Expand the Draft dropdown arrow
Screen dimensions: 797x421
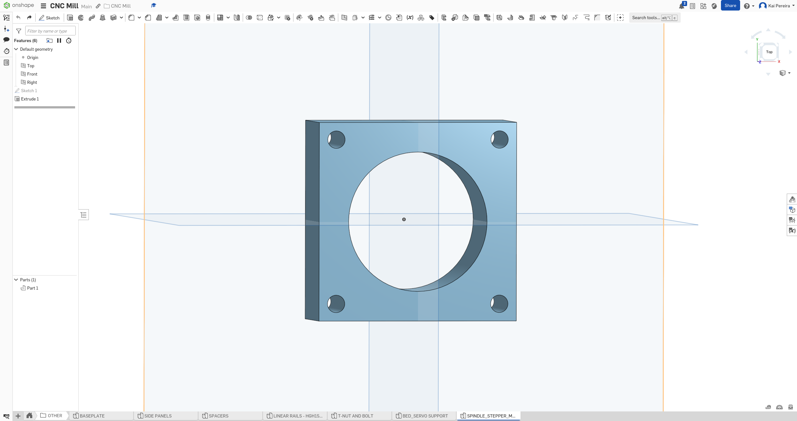[x=167, y=18]
